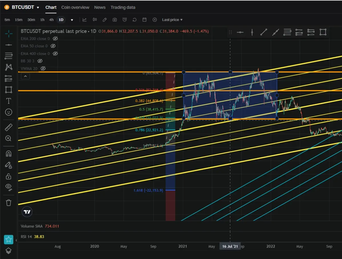This screenshot has width=342, height=259.
Task: Show the VWMA 20 indicator
Action: click(43, 69)
